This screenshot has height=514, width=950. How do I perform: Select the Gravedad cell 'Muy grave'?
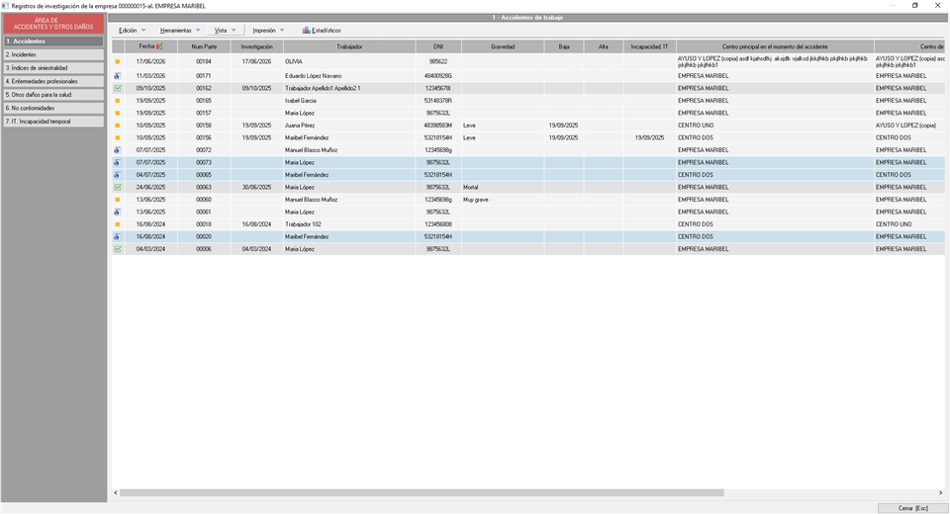503,200
